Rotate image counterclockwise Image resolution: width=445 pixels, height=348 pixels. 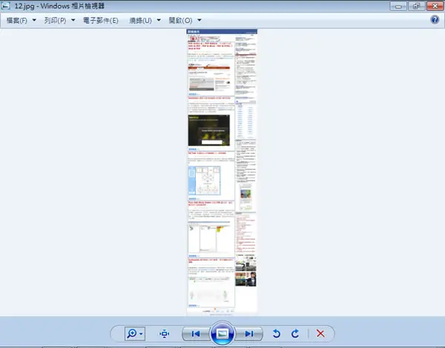(276, 333)
